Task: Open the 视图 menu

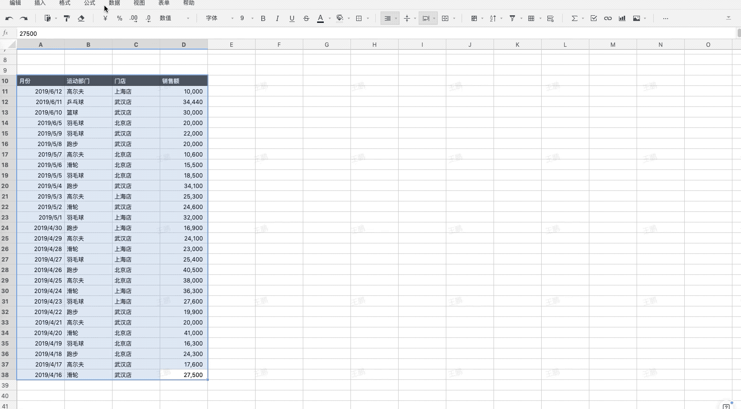Action: [x=139, y=3]
